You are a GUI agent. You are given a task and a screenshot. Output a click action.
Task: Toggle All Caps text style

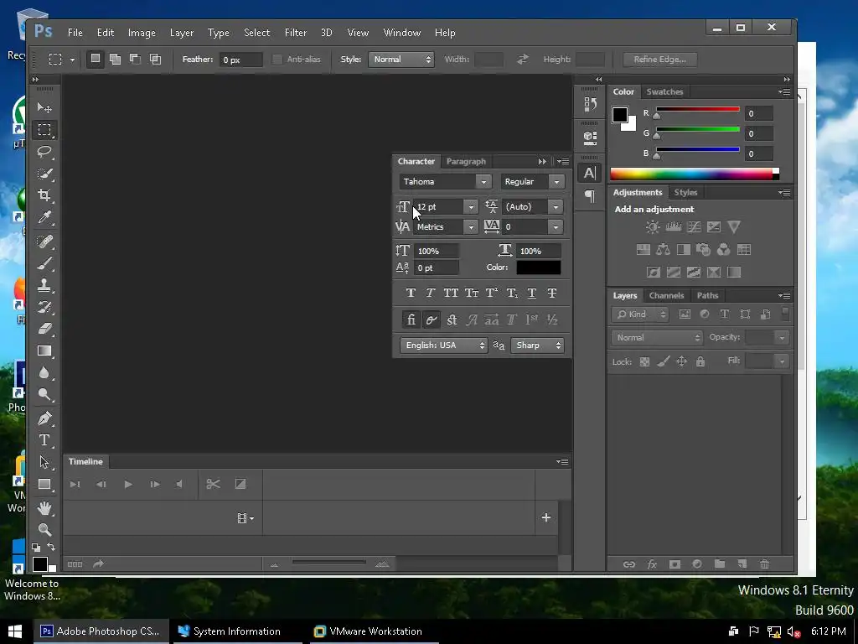point(451,293)
